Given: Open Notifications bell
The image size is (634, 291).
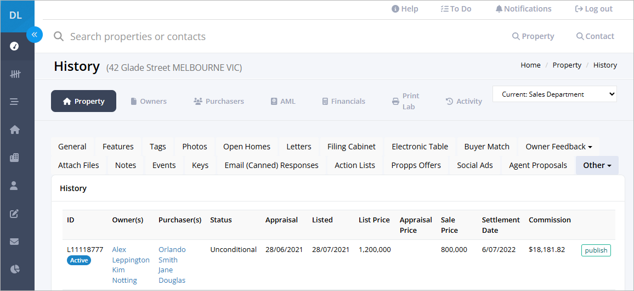Looking at the screenshot, I should [x=523, y=9].
